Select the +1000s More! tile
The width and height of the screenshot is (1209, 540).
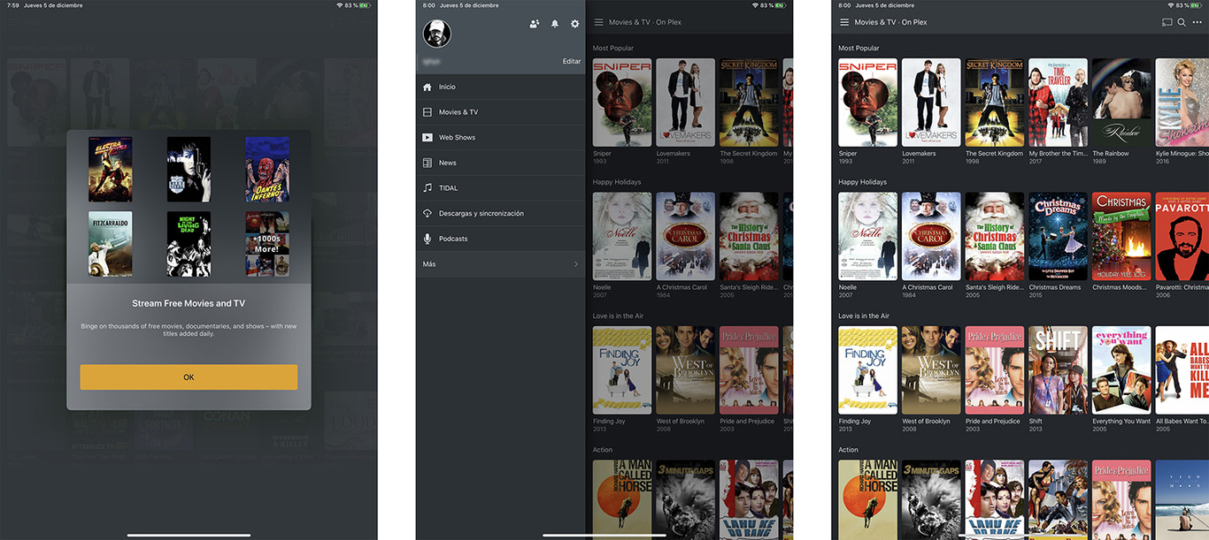tap(267, 244)
